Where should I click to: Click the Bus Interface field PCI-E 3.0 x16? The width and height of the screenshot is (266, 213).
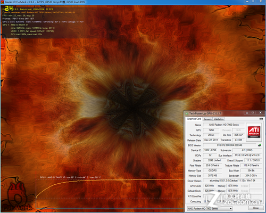point(247,155)
